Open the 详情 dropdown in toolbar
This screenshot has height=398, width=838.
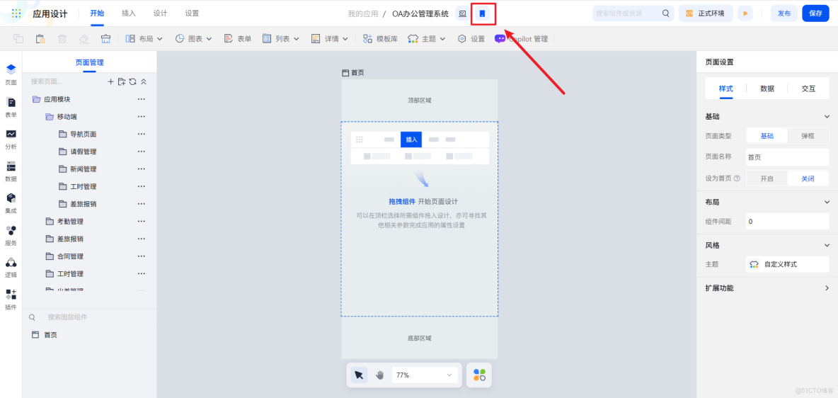coord(330,38)
